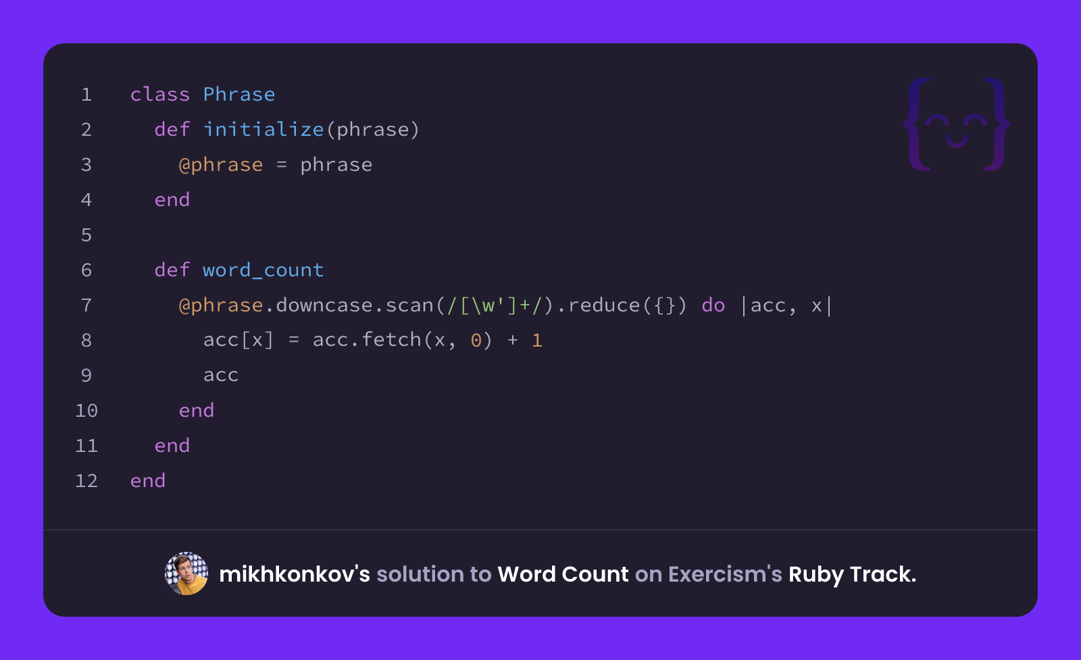Click '.downcase' on line 7
Screen dimensions: 1081x660
click(x=318, y=305)
